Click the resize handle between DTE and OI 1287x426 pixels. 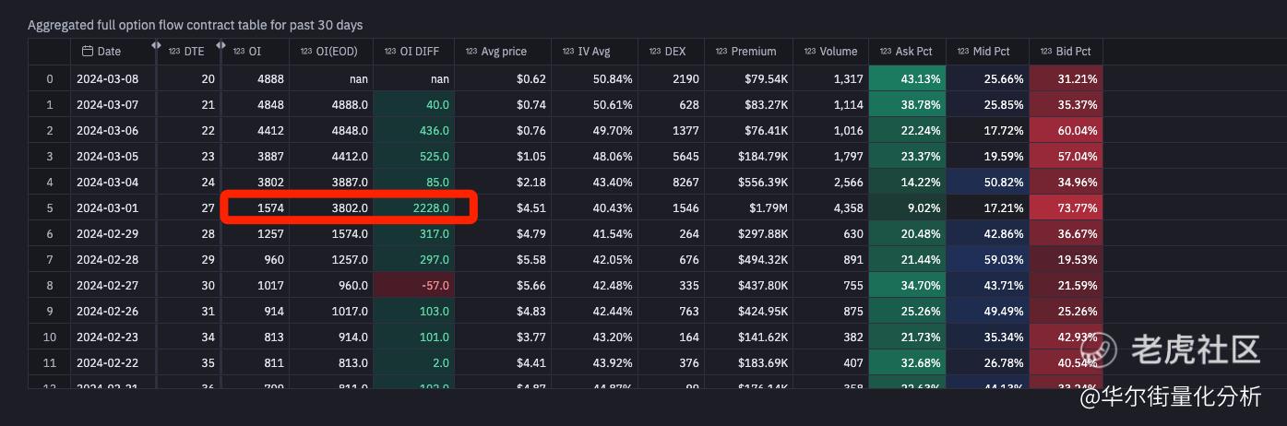220,46
